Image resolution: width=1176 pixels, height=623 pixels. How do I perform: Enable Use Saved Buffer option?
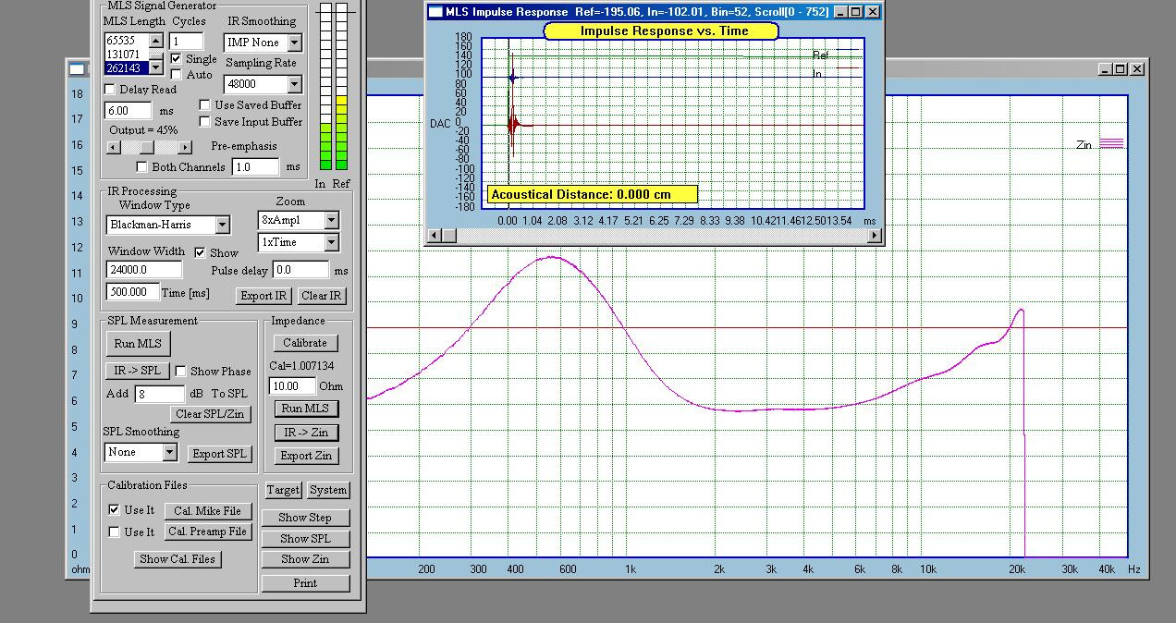[x=205, y=105]
